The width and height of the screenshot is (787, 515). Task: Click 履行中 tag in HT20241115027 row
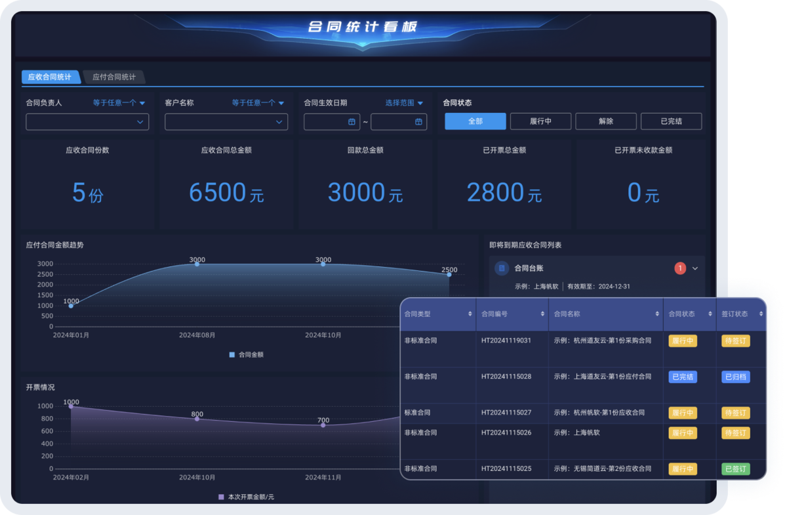click(x=683, y=413)
